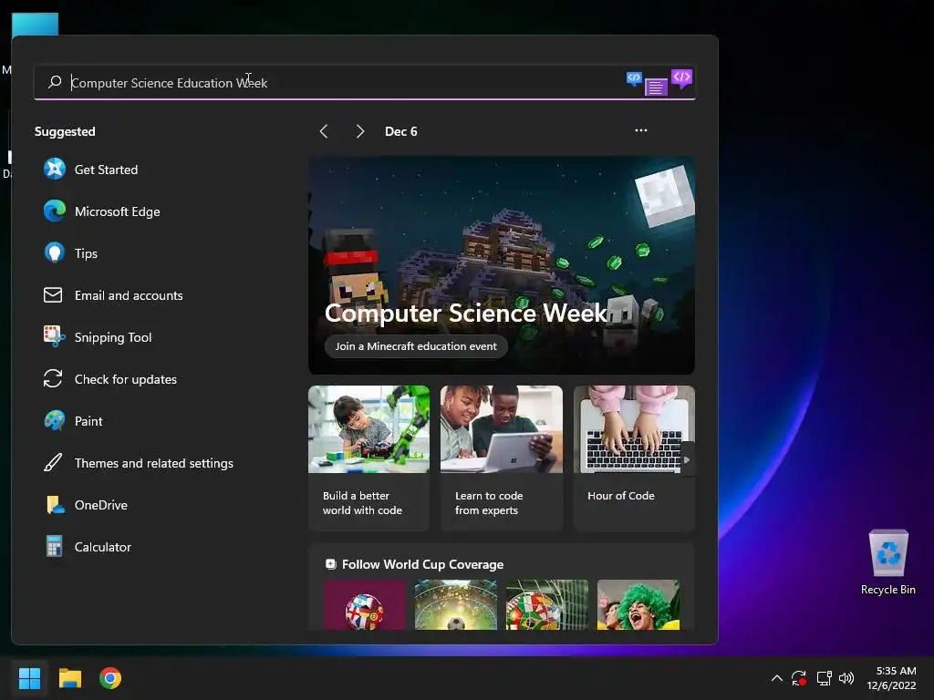Open the Hour of Code card

coord(634,458)
